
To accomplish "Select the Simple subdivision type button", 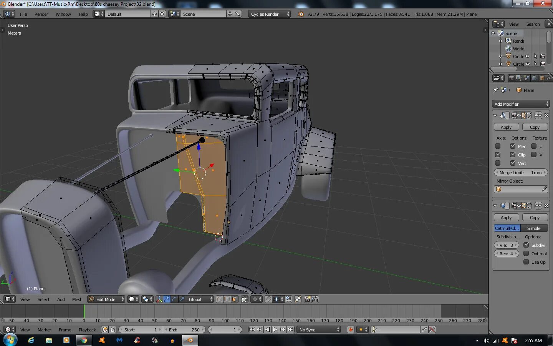I will click(534, 228).
